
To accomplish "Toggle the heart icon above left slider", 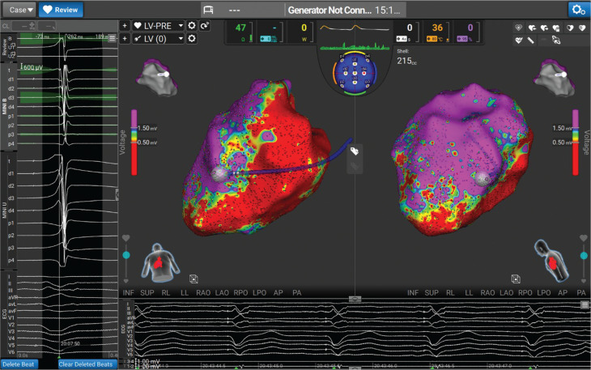I will [125, 238].
